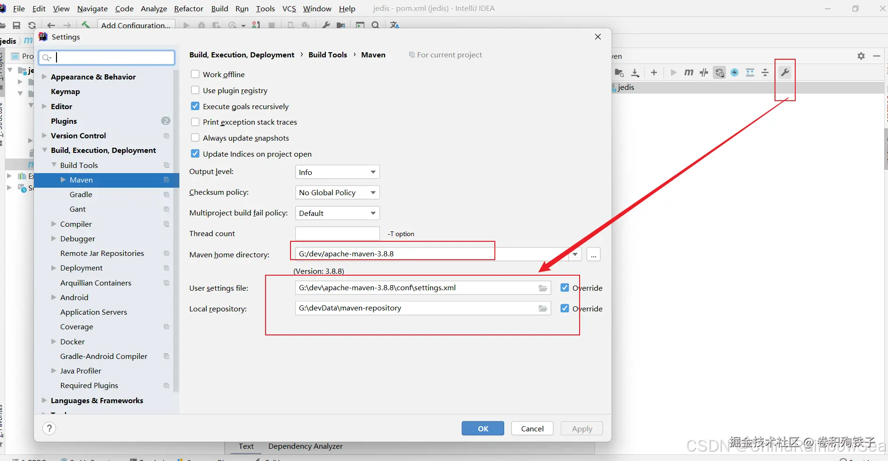Enable the Use plugin registry checkbox
Viewport: 888px width, 461px height.
[x=195, y=90]
